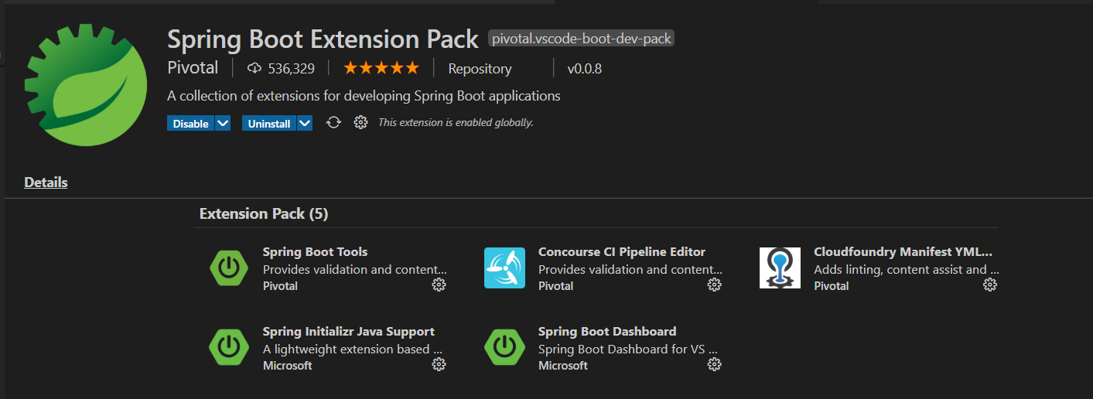Open the manage gear next to sync icon
Screen dimensions: 1093x399
pos(360,123)
